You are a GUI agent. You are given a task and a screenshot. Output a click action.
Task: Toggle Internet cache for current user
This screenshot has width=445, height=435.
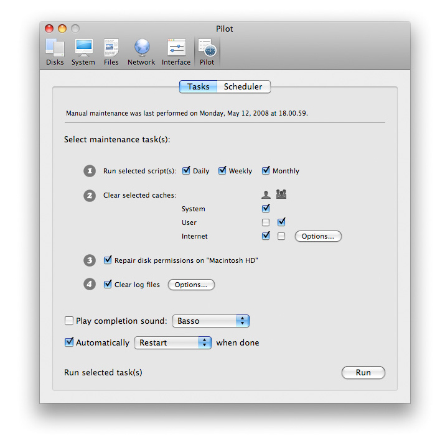point(266,236)
